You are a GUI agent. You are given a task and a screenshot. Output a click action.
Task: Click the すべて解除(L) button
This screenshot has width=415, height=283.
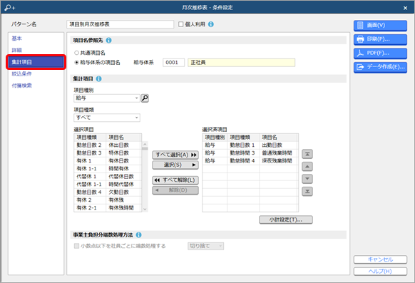coord(175,180)
